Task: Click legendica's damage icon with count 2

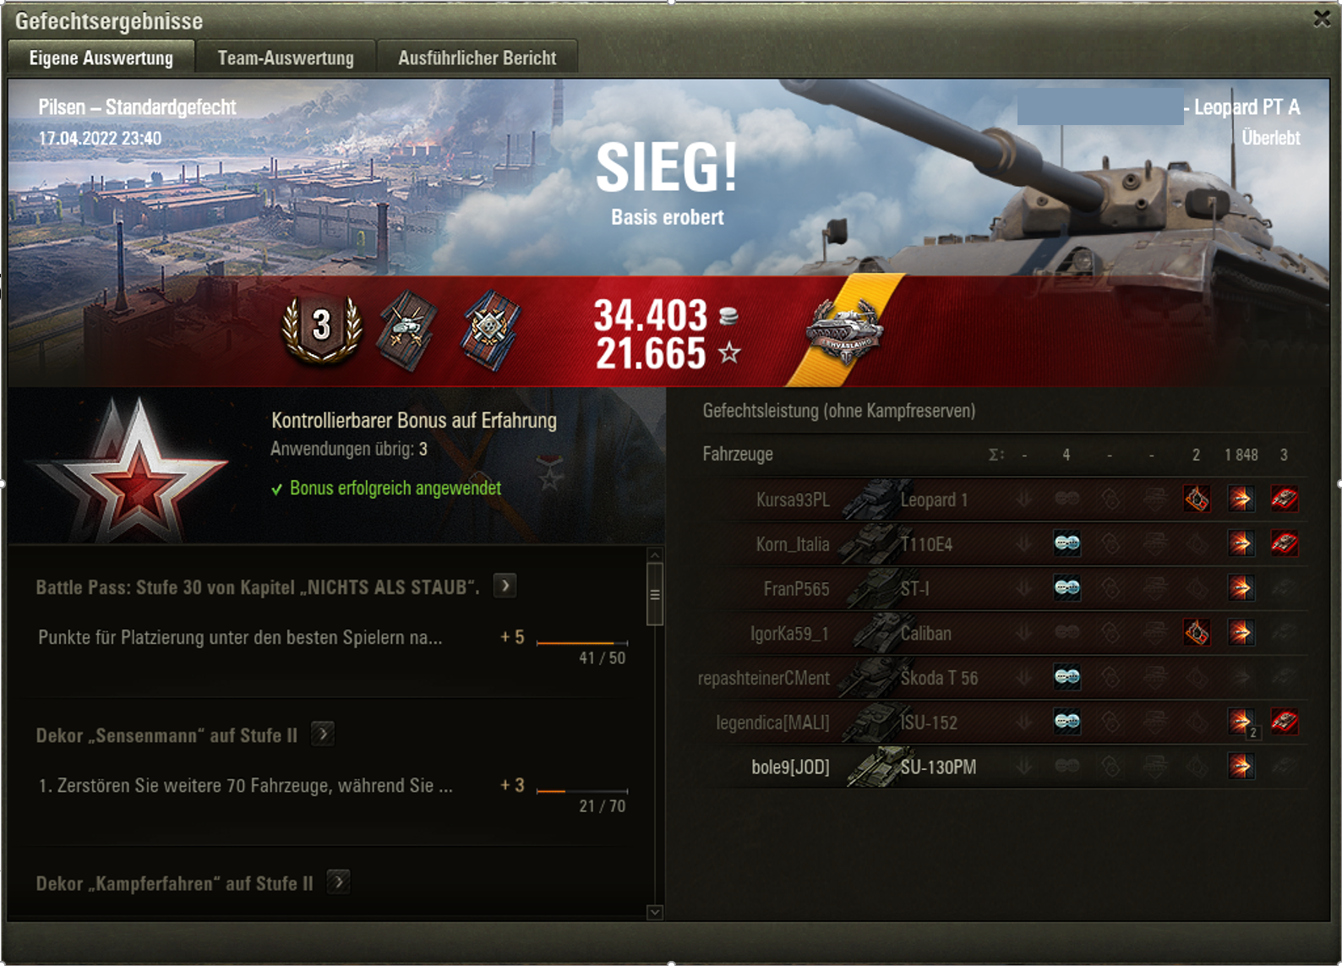Action: coord(1241,723)
